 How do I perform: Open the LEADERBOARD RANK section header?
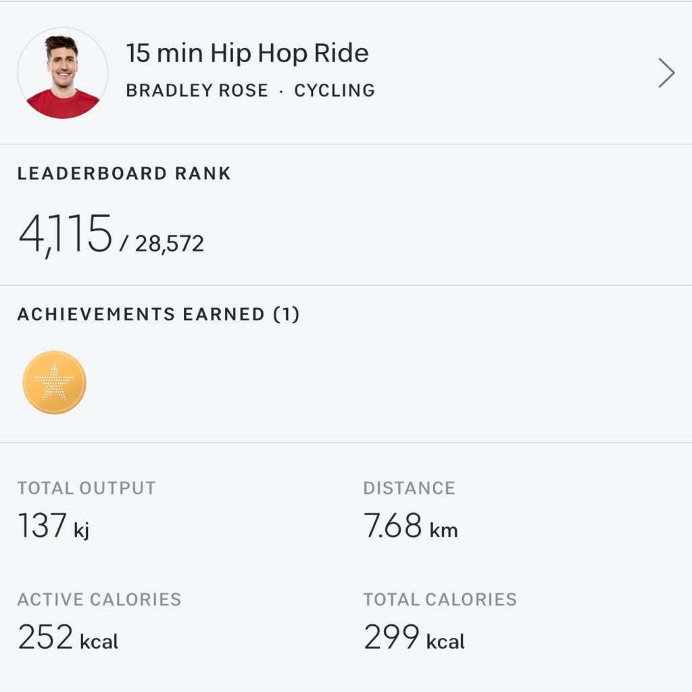124,174
